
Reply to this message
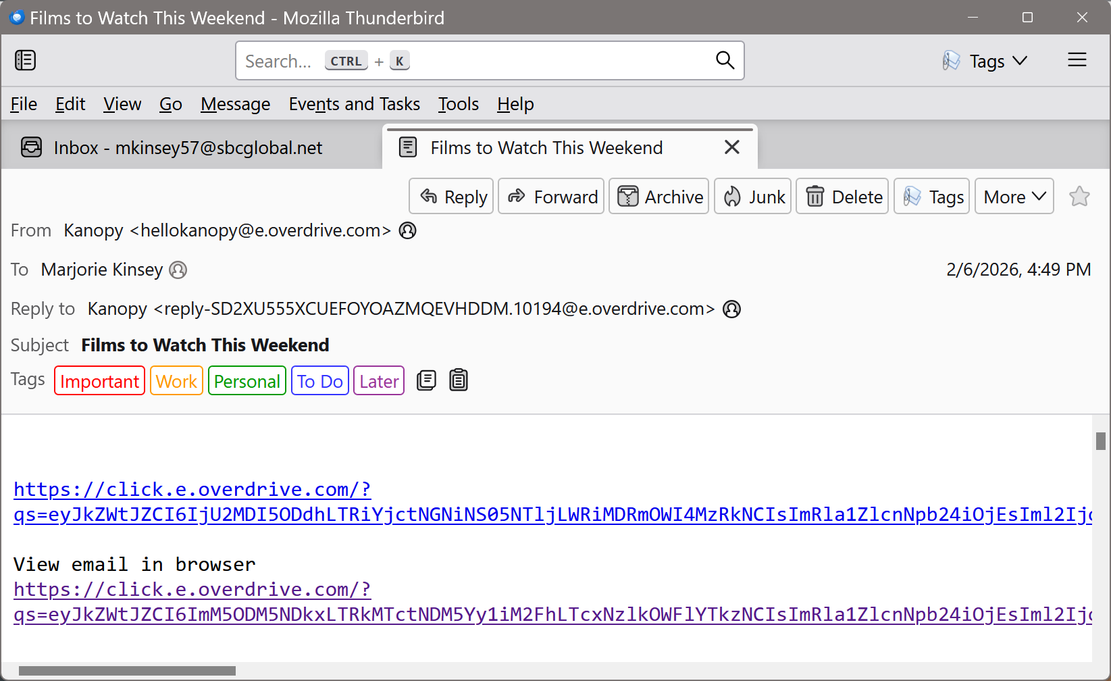[452, 197]
